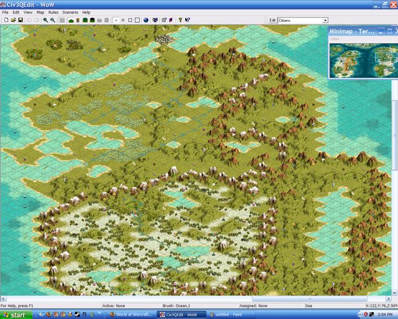Image resolution: width=398 pixels, height=319 pixels.
Task: Open the Minimap window's View menu
Action: point(335,39)
